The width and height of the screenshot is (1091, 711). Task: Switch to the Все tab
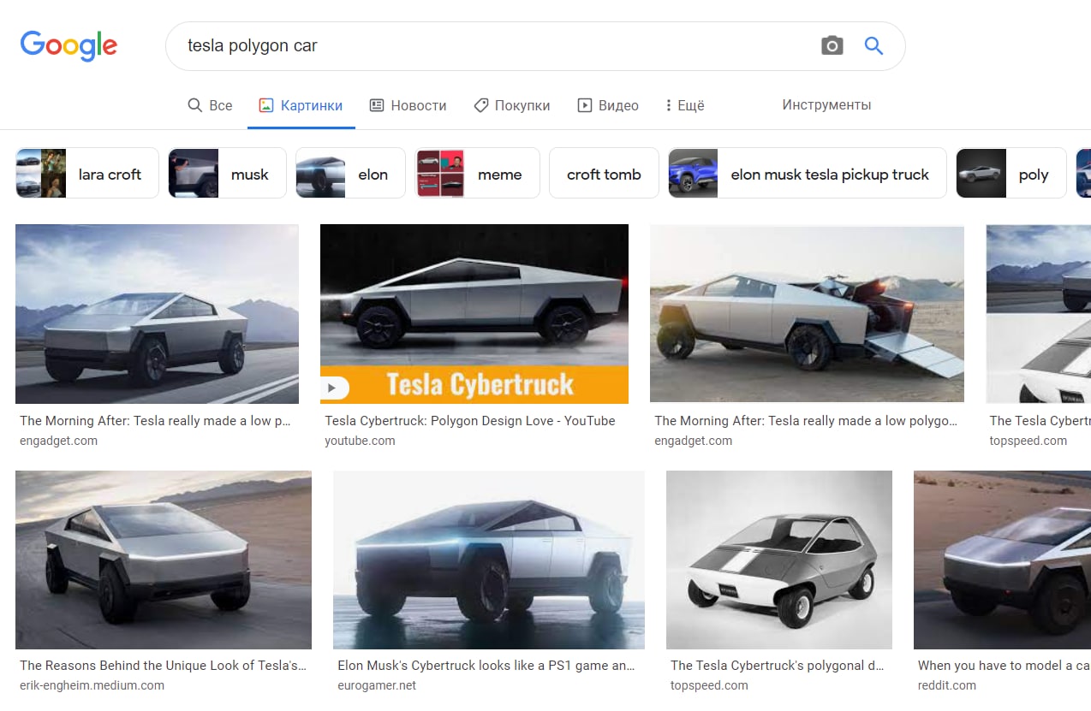click(210, 105)
